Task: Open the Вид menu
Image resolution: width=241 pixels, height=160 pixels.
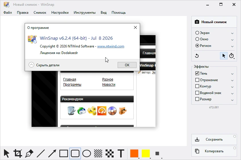Action: 104,13
